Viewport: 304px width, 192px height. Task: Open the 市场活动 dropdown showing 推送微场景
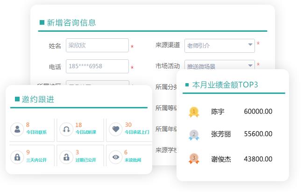click(x=219, y=65)
